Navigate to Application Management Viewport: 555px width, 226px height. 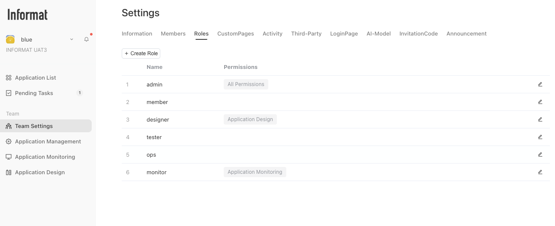(x=48, y=142)
